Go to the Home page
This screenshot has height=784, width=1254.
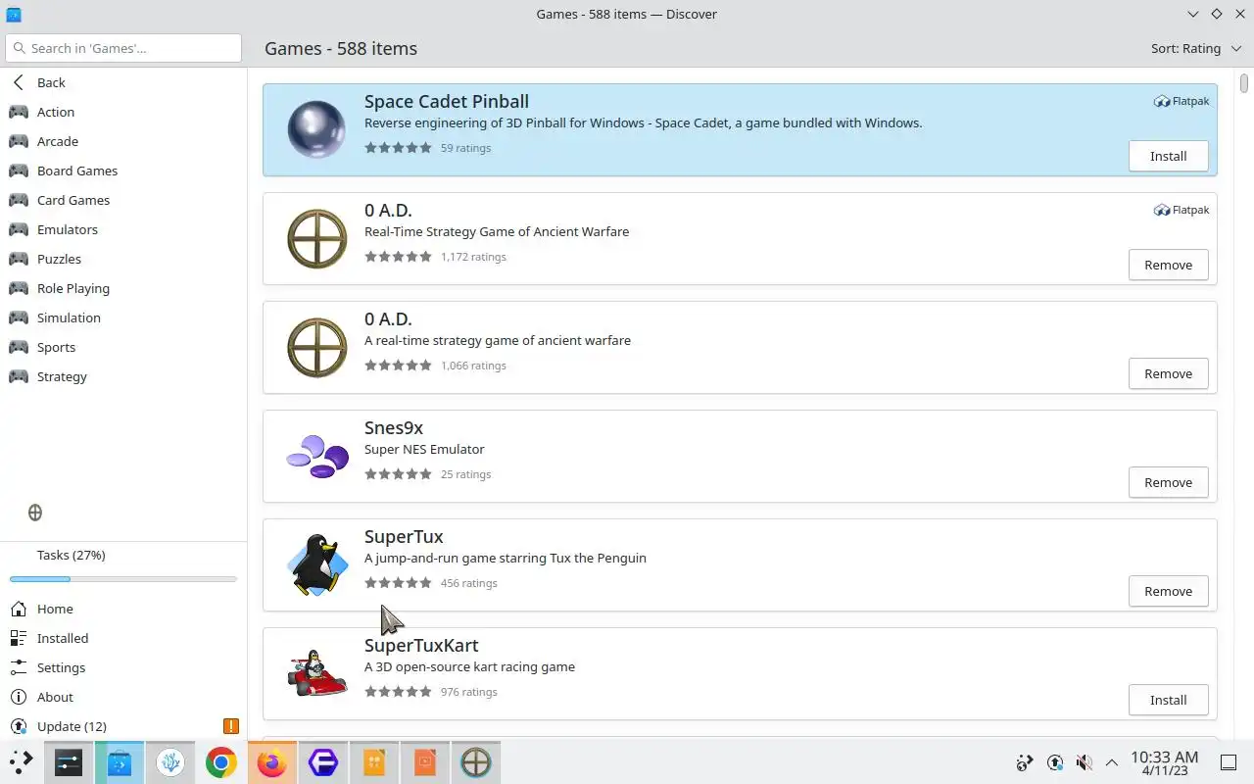[x=123, y=609]
